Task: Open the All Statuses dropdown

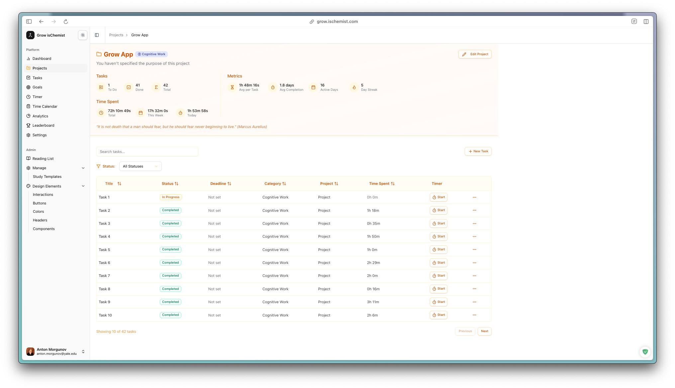Action: coord(140,166)
